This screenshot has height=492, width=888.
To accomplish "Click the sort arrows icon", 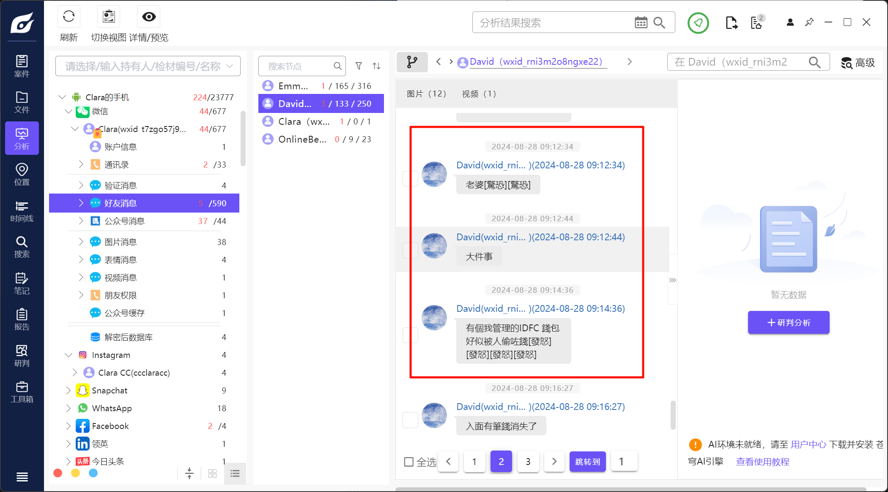I will (376, 66).
